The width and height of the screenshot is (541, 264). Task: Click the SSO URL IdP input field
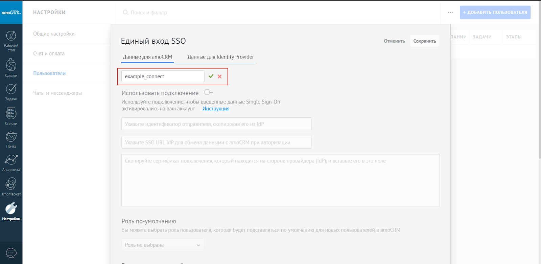point(216,142)
